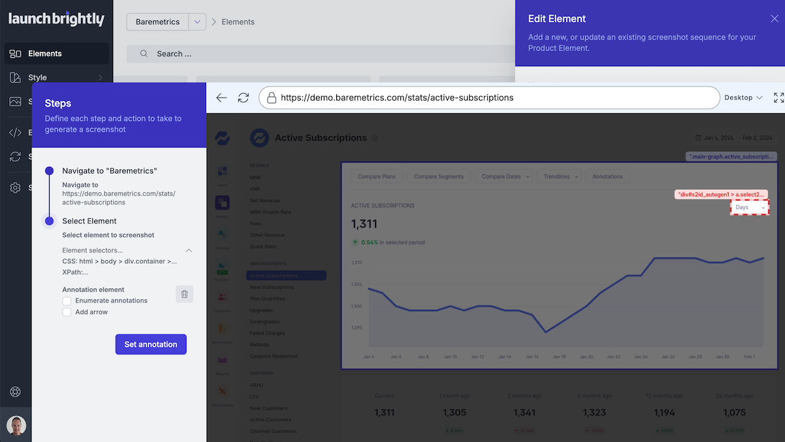Close the Edit Element panel

pos(775,19)
